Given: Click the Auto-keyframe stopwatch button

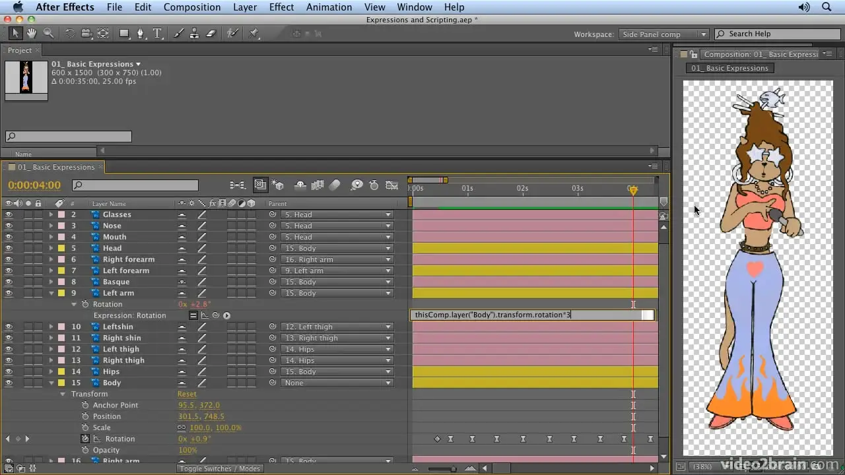Looking at the screenshot, I should point(374,185).
